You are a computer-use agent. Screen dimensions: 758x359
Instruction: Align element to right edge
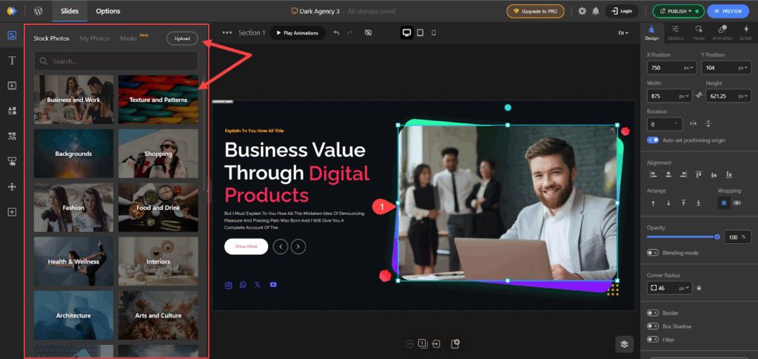(683, 174)
